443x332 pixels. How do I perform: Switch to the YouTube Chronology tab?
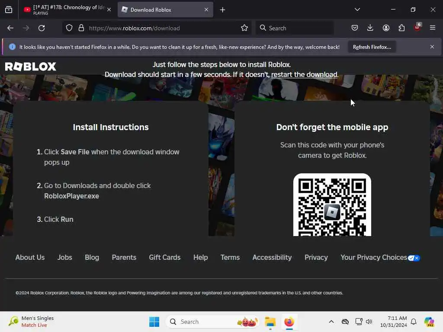tap(67, 10)
